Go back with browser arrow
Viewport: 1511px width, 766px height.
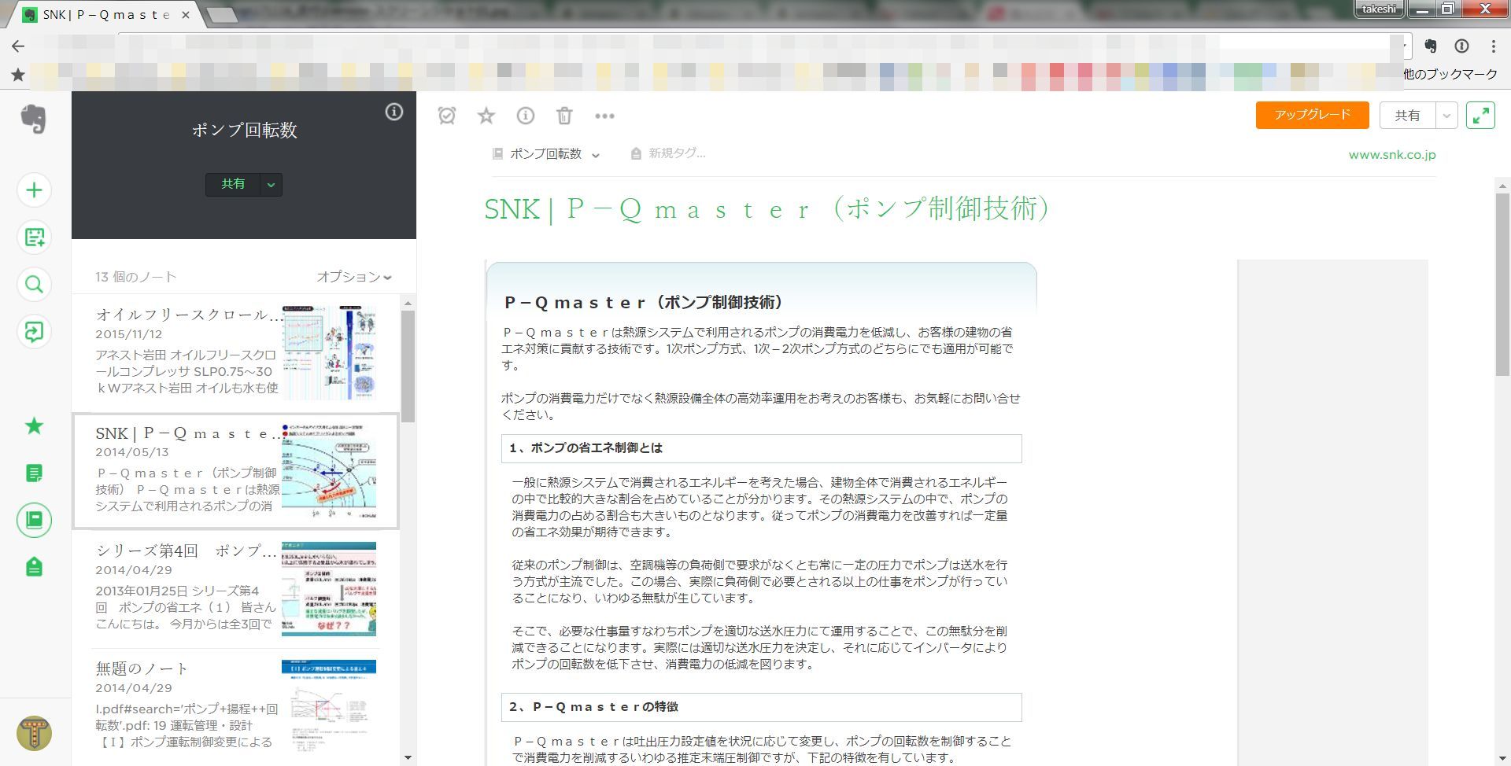(x=18, y=46)
